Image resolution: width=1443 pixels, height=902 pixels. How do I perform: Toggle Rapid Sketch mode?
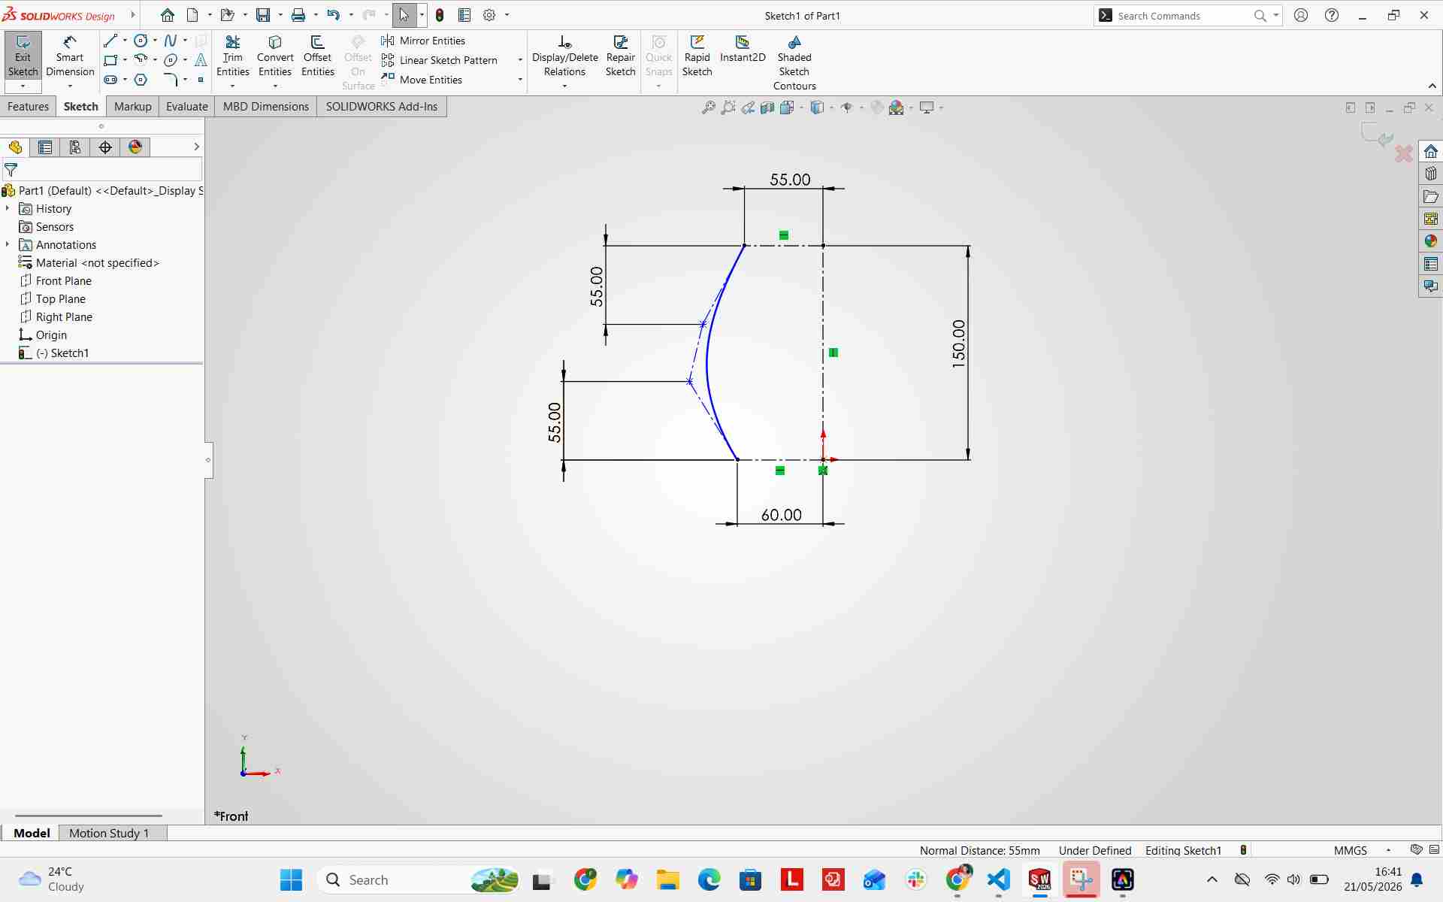[697, 56]
